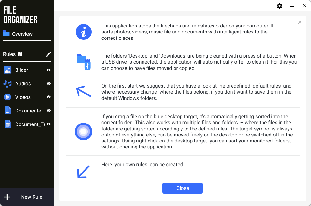Click the pencil icon to edit rules

point(48,54)
